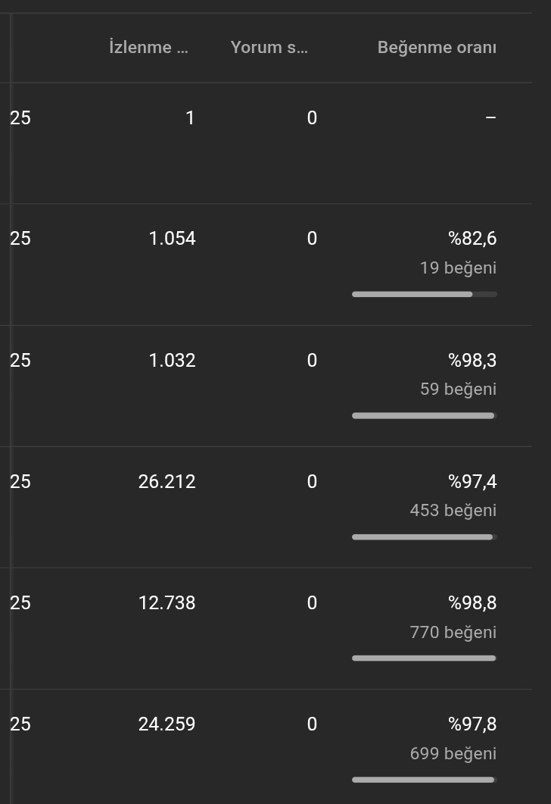Select the view count 24.259
The height and width of the screenshot is (804, 551).
point(167,724)
